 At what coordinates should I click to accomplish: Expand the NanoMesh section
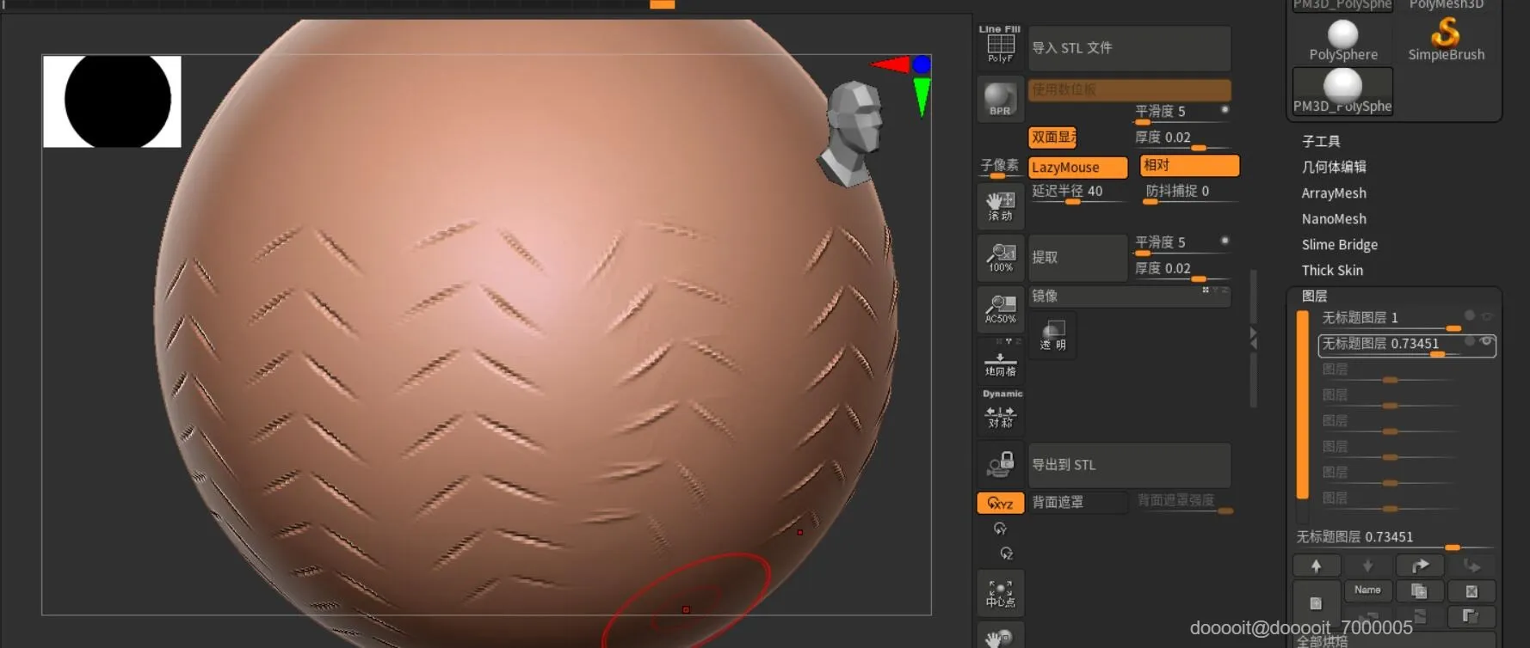[x=1334, y=219]
